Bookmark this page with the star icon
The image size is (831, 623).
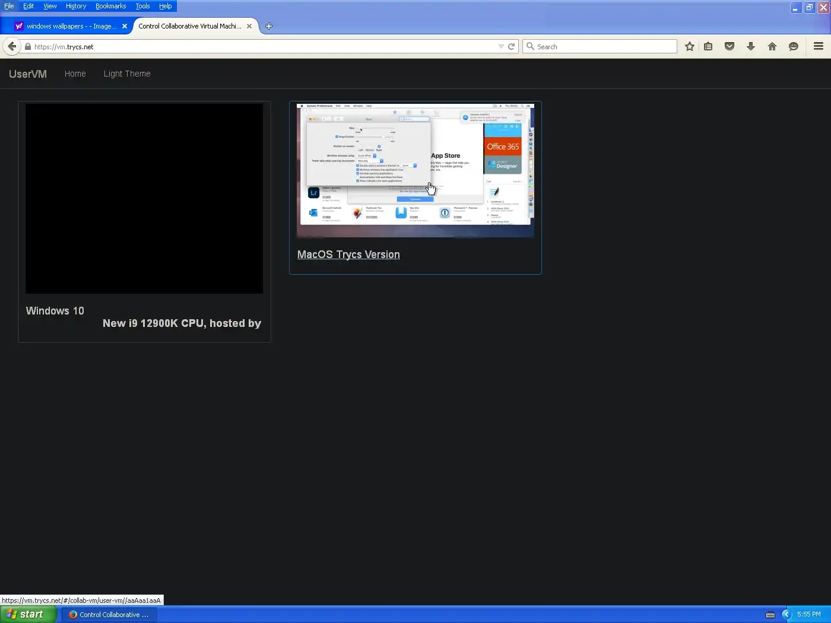(689, 46)
